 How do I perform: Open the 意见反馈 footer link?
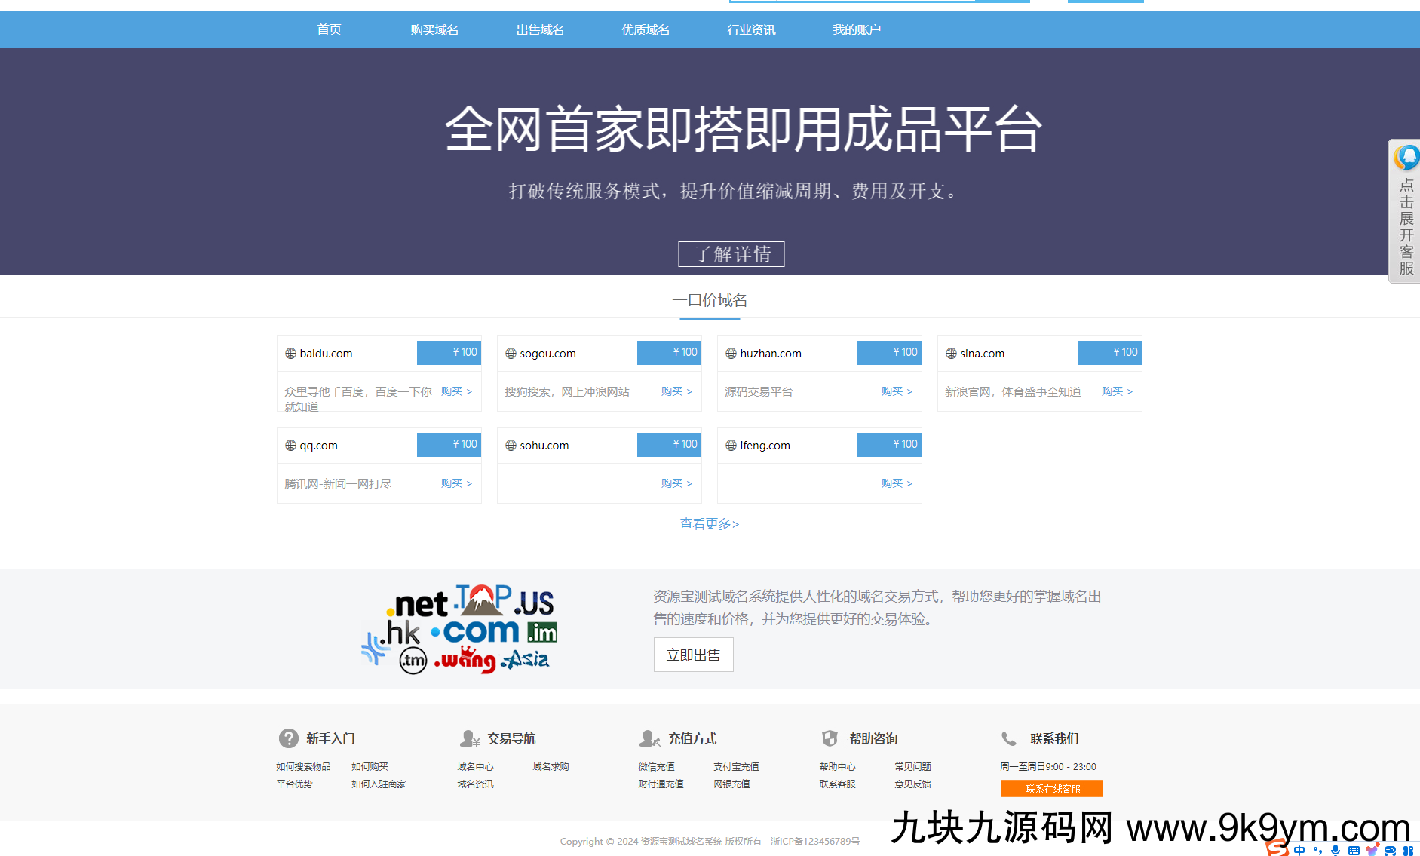912,784
